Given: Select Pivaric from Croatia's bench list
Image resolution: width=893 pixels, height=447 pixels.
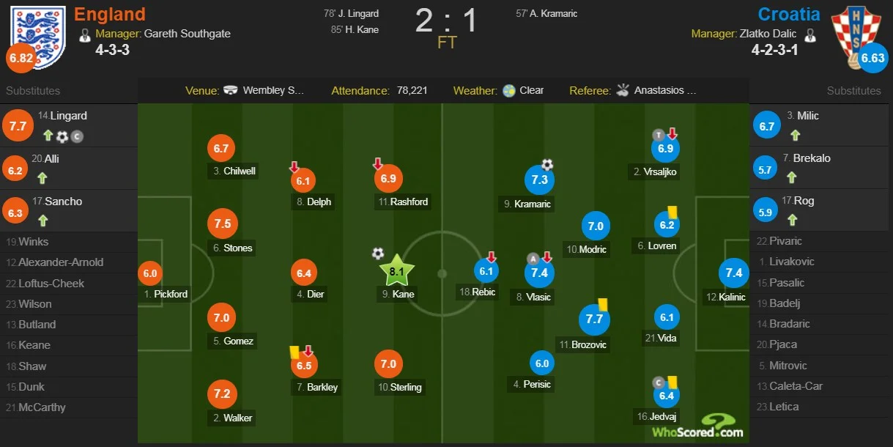Looking at the screenshot, I should click(785, 241).
